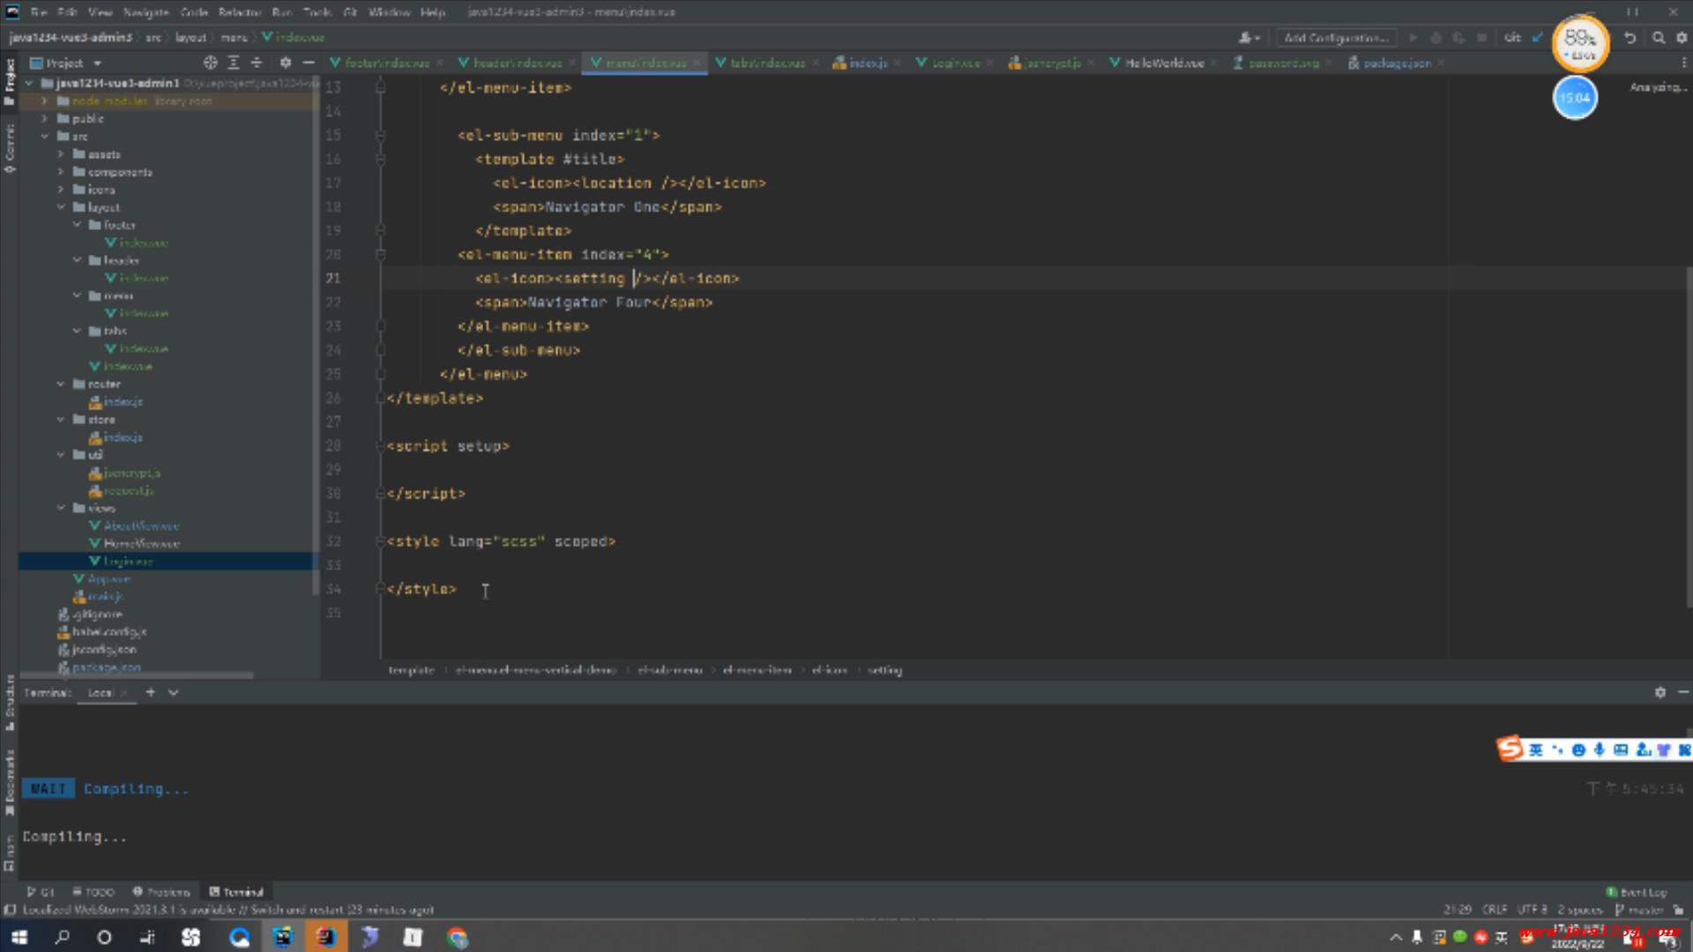
Task: Close the Local terminal tab
Action: coord(123,693)
